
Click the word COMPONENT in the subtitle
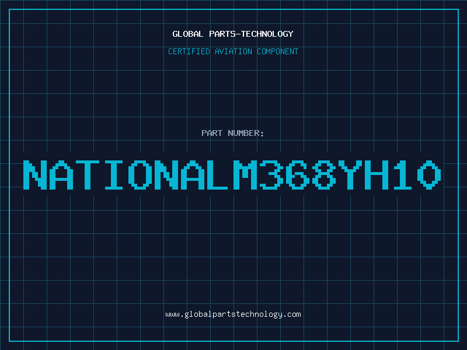(278, 51)
